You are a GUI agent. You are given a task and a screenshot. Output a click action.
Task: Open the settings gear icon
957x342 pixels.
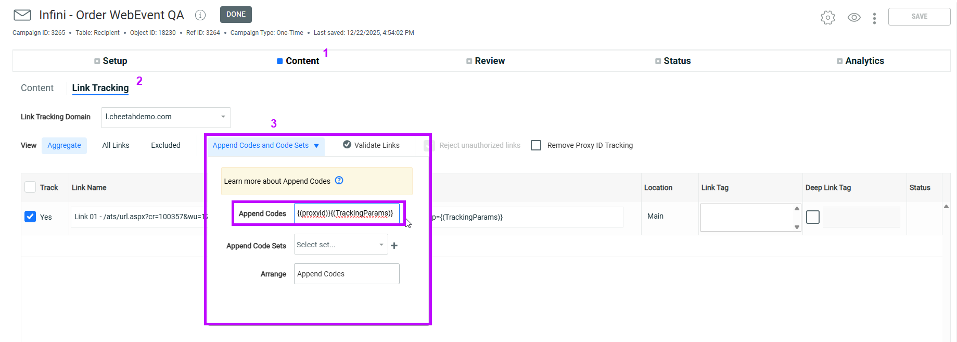coord(827,18)
